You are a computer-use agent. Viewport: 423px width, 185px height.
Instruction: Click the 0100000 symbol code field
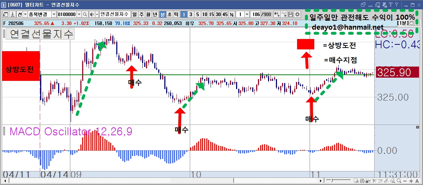67,14
